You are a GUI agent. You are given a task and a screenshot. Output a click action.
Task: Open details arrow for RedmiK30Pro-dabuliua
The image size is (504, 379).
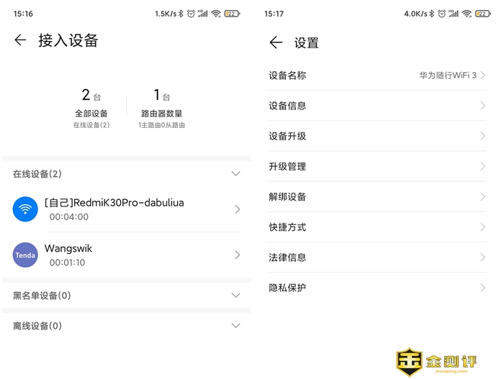[237, 209]
